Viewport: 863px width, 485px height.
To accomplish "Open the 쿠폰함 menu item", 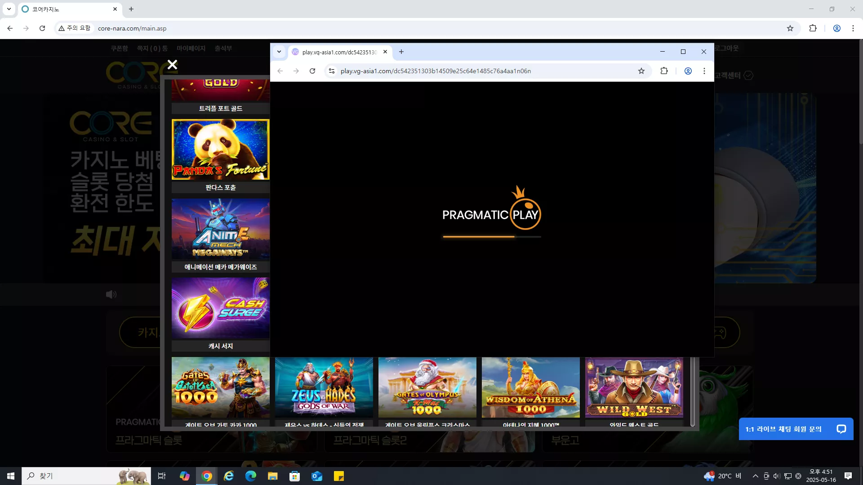I will 120,48.
